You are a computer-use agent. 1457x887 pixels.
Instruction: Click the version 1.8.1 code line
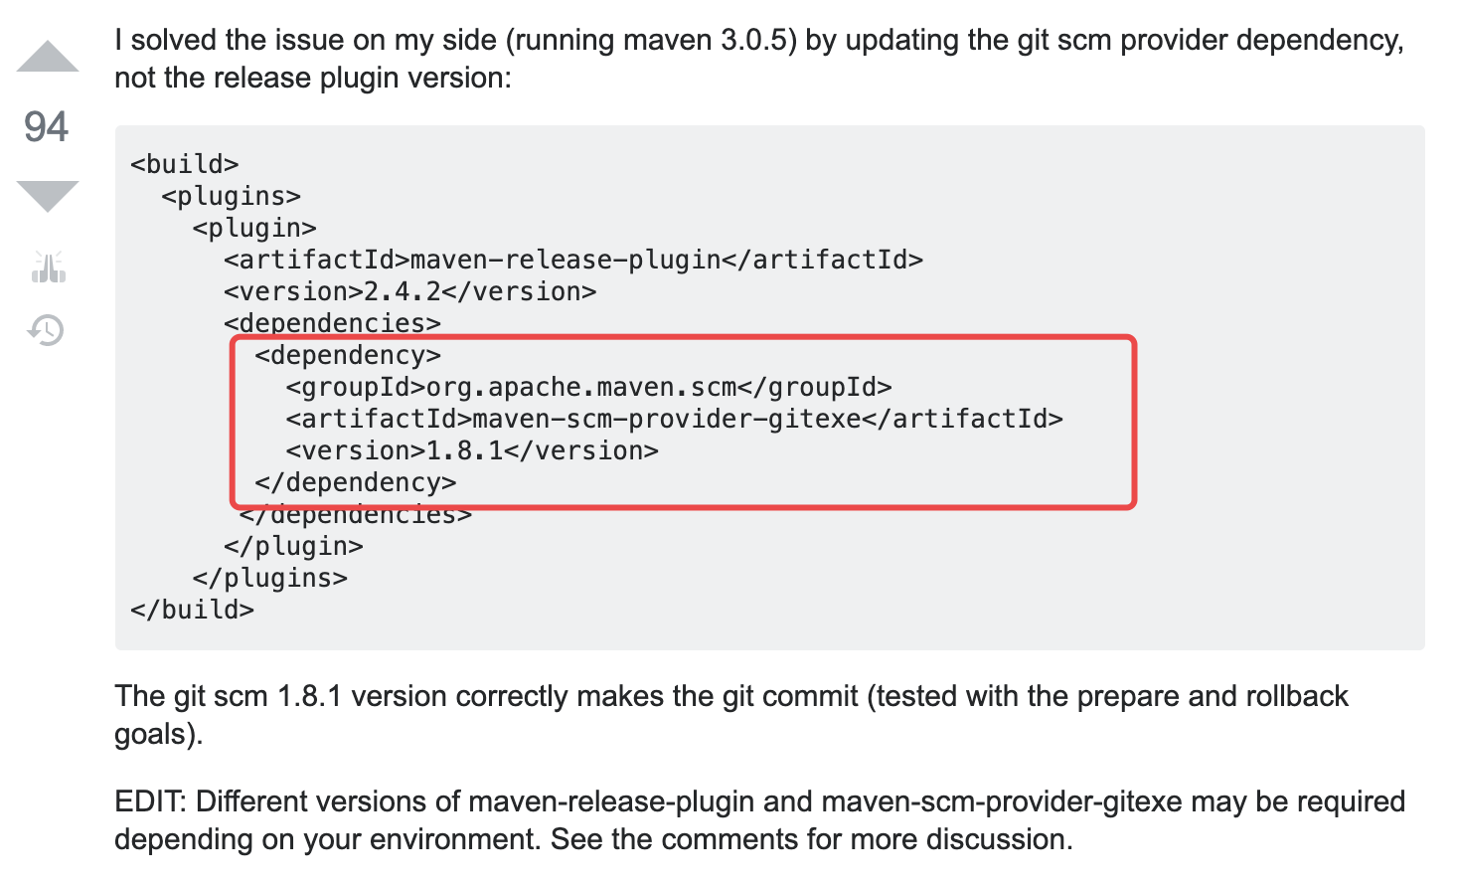pos(471,450)
